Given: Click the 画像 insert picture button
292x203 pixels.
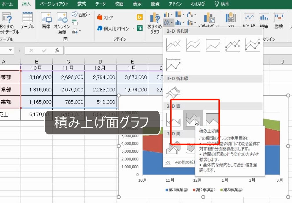Looking at the screenshot, I should tap(46, 21).
